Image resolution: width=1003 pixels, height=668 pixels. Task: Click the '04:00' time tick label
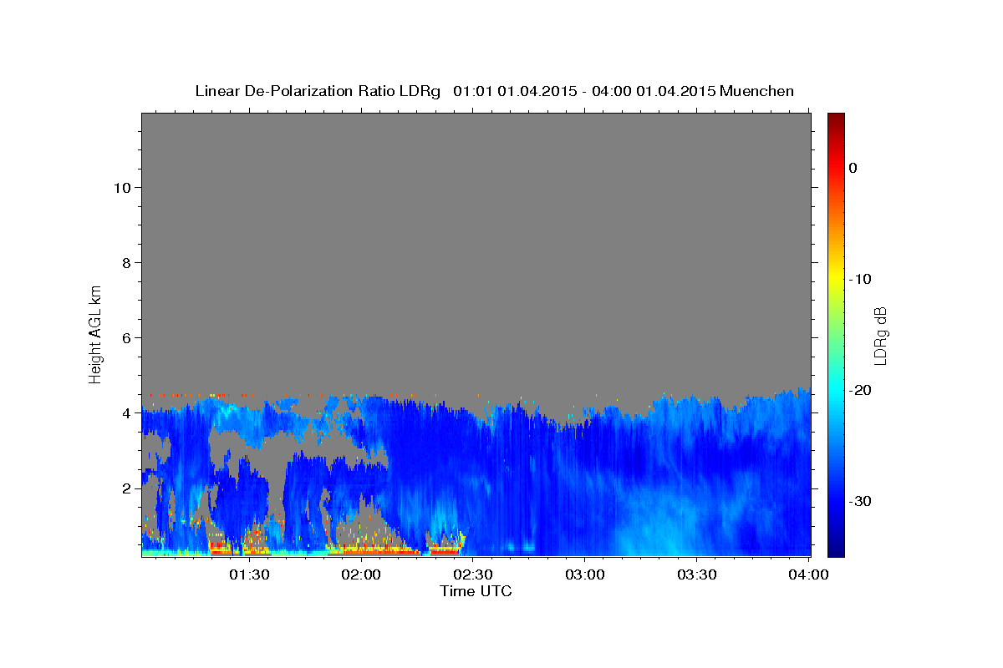[x=808, y=574]
